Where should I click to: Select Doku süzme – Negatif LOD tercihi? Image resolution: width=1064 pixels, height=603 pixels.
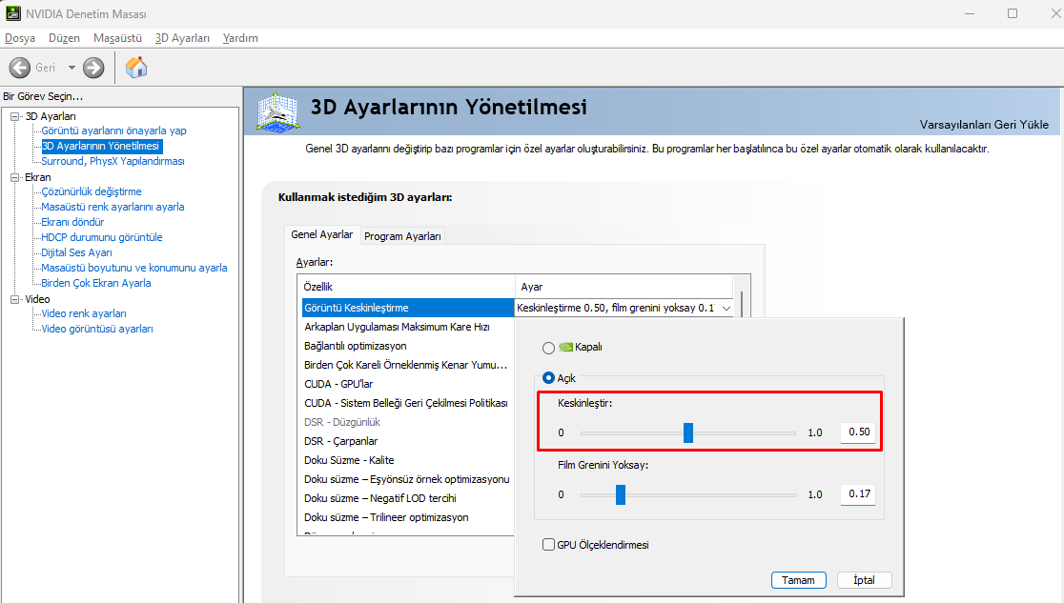pyautogui.click(x=408, y=498)
